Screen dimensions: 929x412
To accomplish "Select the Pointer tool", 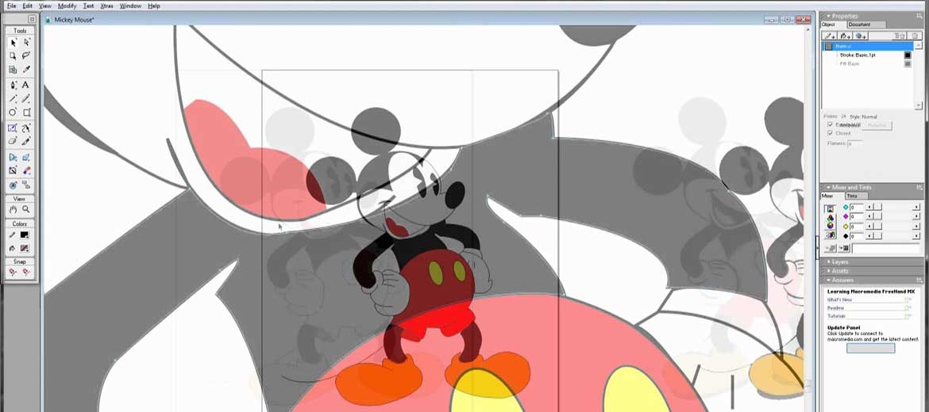I will click(13, 42).
